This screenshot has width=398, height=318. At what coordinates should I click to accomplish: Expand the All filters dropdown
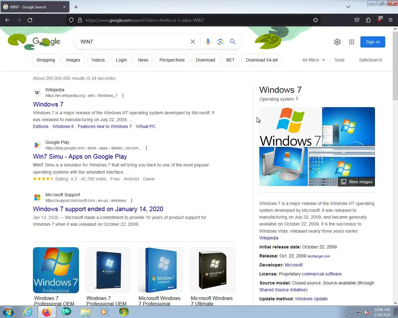coord(313,60)
